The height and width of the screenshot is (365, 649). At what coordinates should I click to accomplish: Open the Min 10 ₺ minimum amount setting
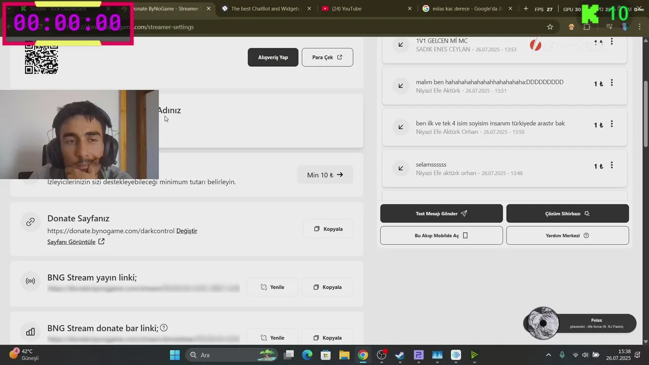click(325, 175)
